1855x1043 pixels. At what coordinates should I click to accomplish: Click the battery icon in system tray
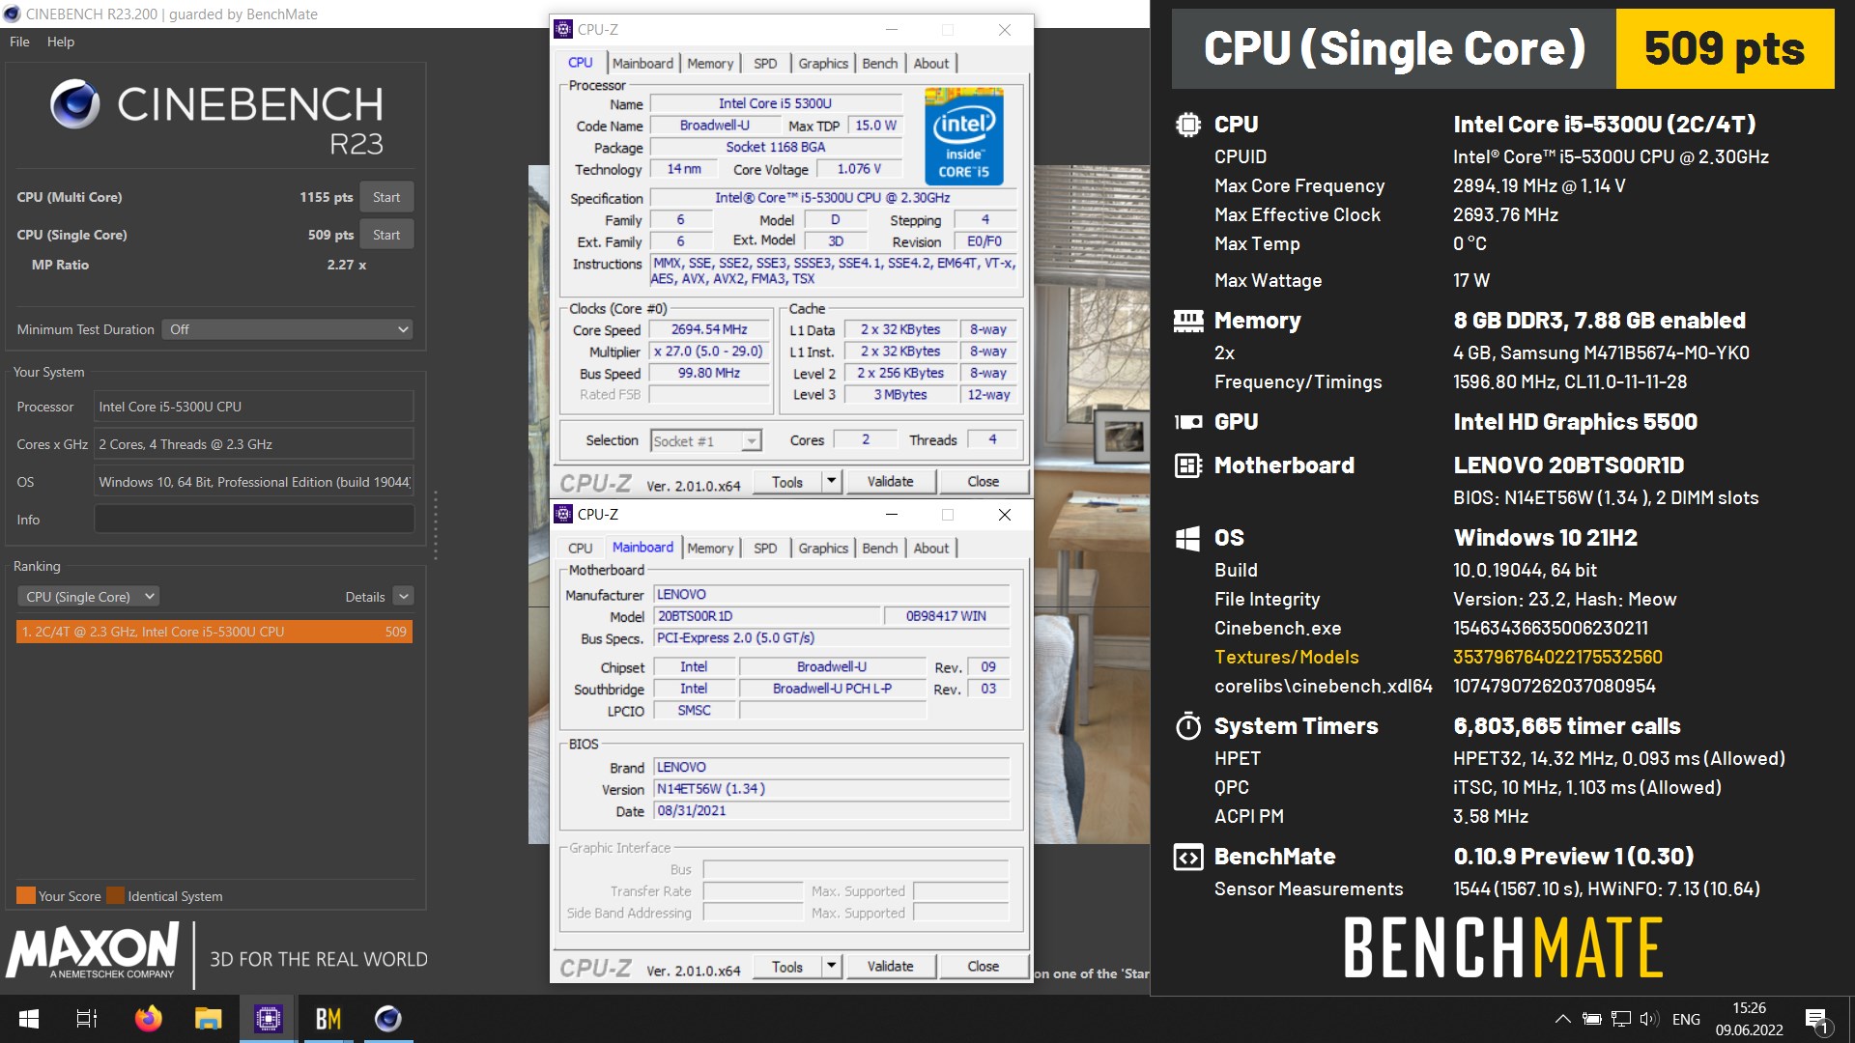(1592, 1019)
